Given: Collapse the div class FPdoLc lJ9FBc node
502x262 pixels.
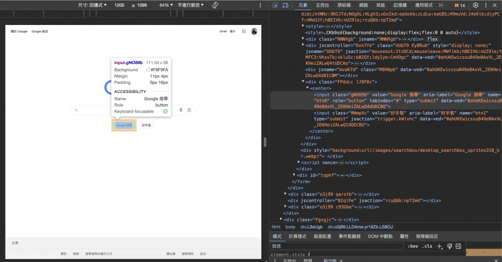Looking at the screenshot, I should [x=303, y=82].
